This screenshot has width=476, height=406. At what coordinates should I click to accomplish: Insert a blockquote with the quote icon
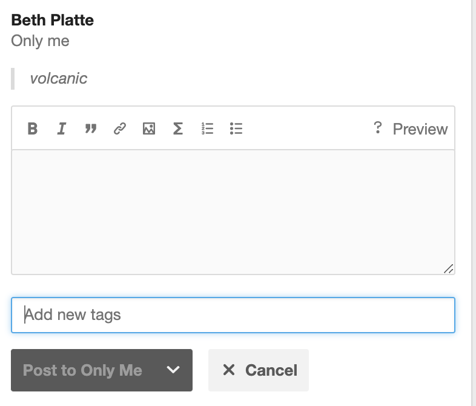pyautogui.click(x=91, y=128)
